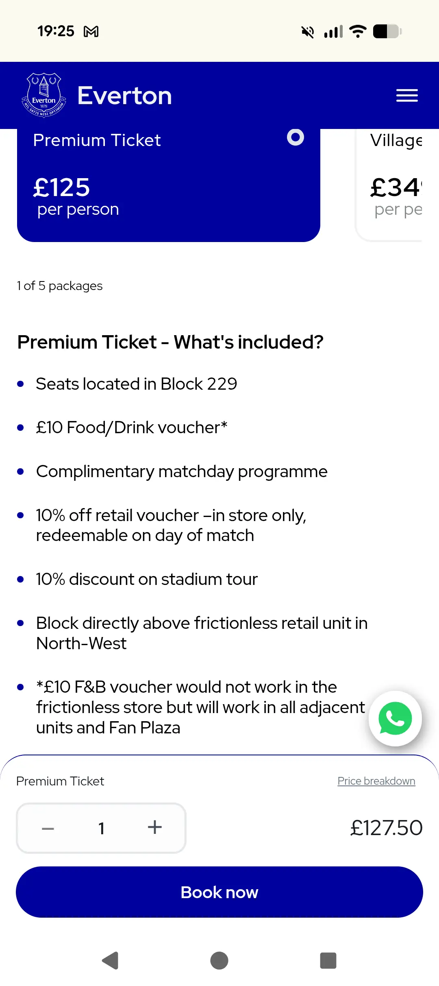Select the Premium Ticket radio button
The image size is (439, 986).
pyautogui.click(x=296, y=137)
